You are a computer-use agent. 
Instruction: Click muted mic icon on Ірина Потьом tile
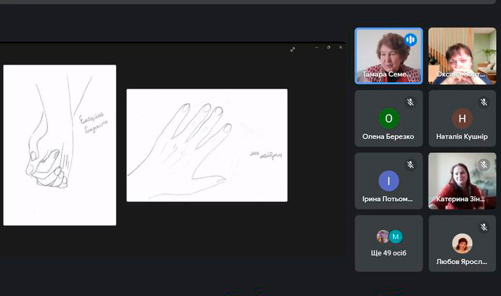pos(410,165)
